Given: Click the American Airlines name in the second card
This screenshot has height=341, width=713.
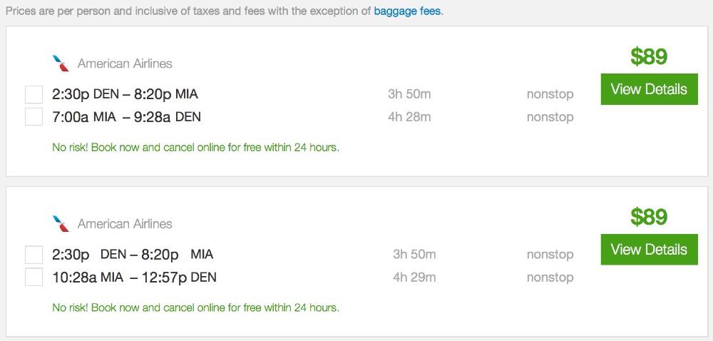Looking at the screenshot, I should click(x=125, y=224).
